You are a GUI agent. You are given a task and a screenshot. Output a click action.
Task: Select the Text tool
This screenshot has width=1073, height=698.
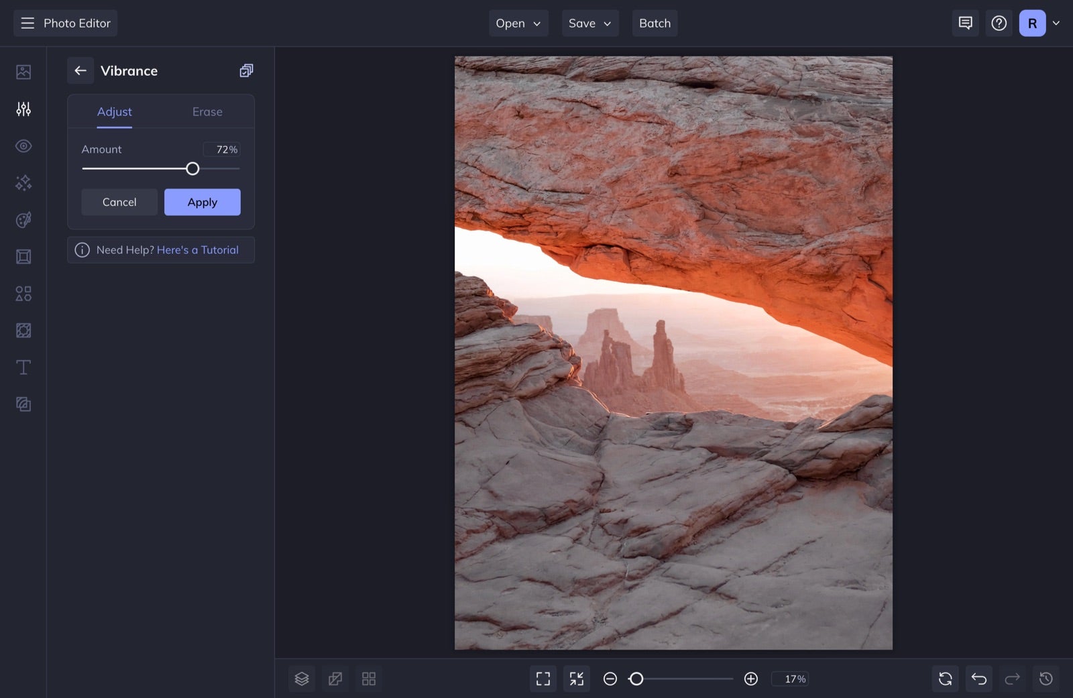[x=23, y=367]
